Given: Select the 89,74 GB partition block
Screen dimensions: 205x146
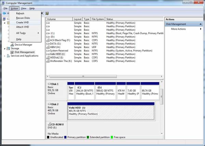Looking at the screenshot, I should [150, 91].
